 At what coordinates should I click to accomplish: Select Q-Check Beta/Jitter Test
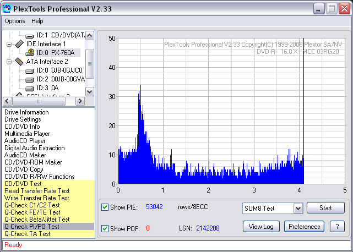[x=48, y=220]
